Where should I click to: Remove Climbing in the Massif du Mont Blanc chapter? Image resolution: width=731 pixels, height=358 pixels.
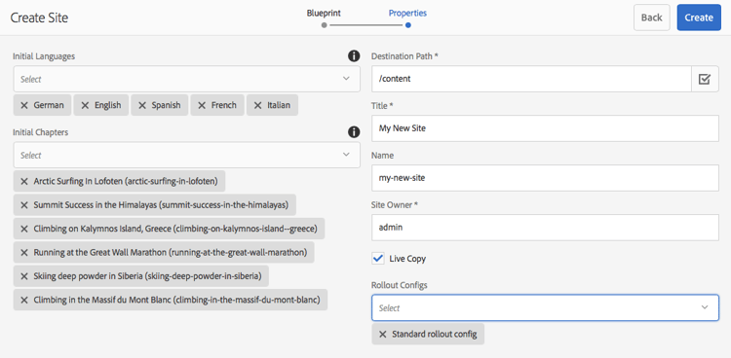[x=24, y=300]
